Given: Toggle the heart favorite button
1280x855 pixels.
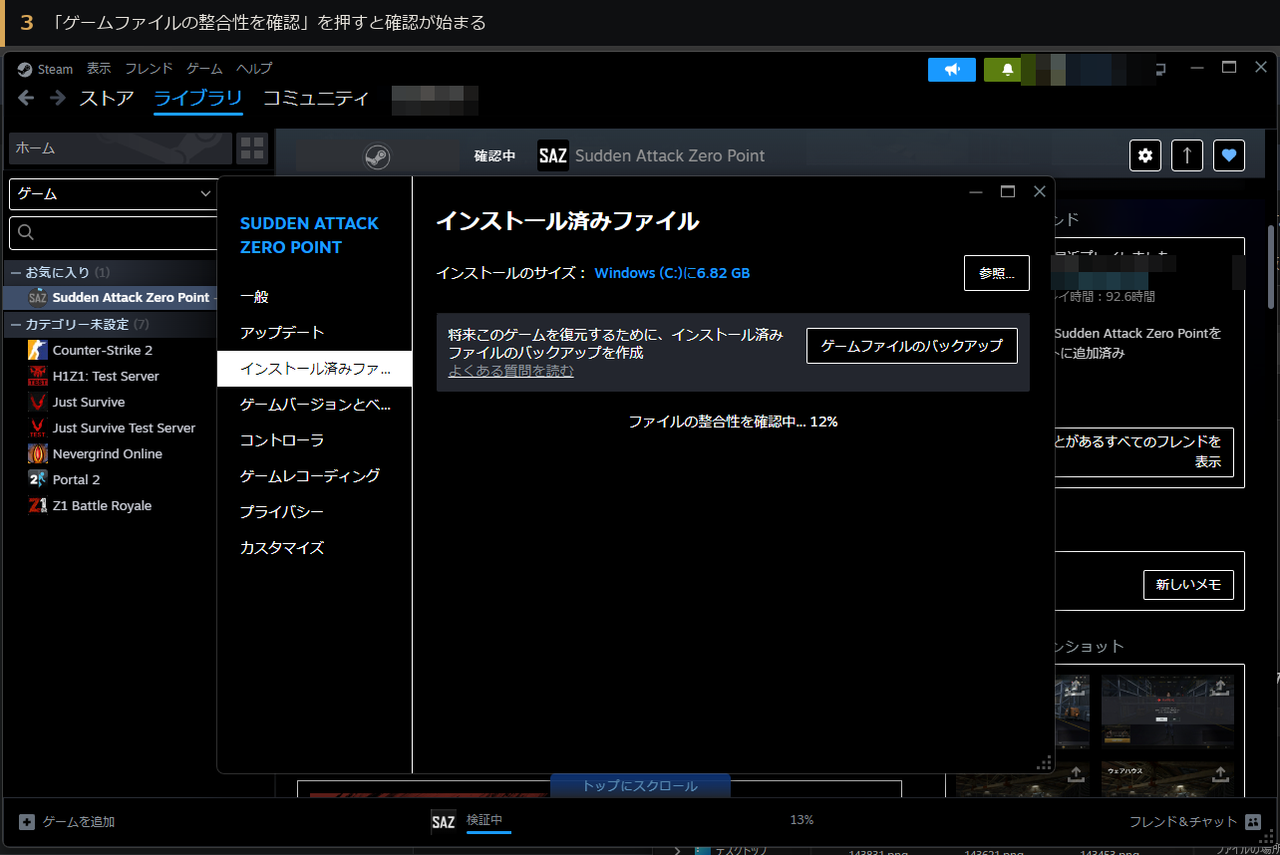Looking at the screenshot, I should [1229, 155].
